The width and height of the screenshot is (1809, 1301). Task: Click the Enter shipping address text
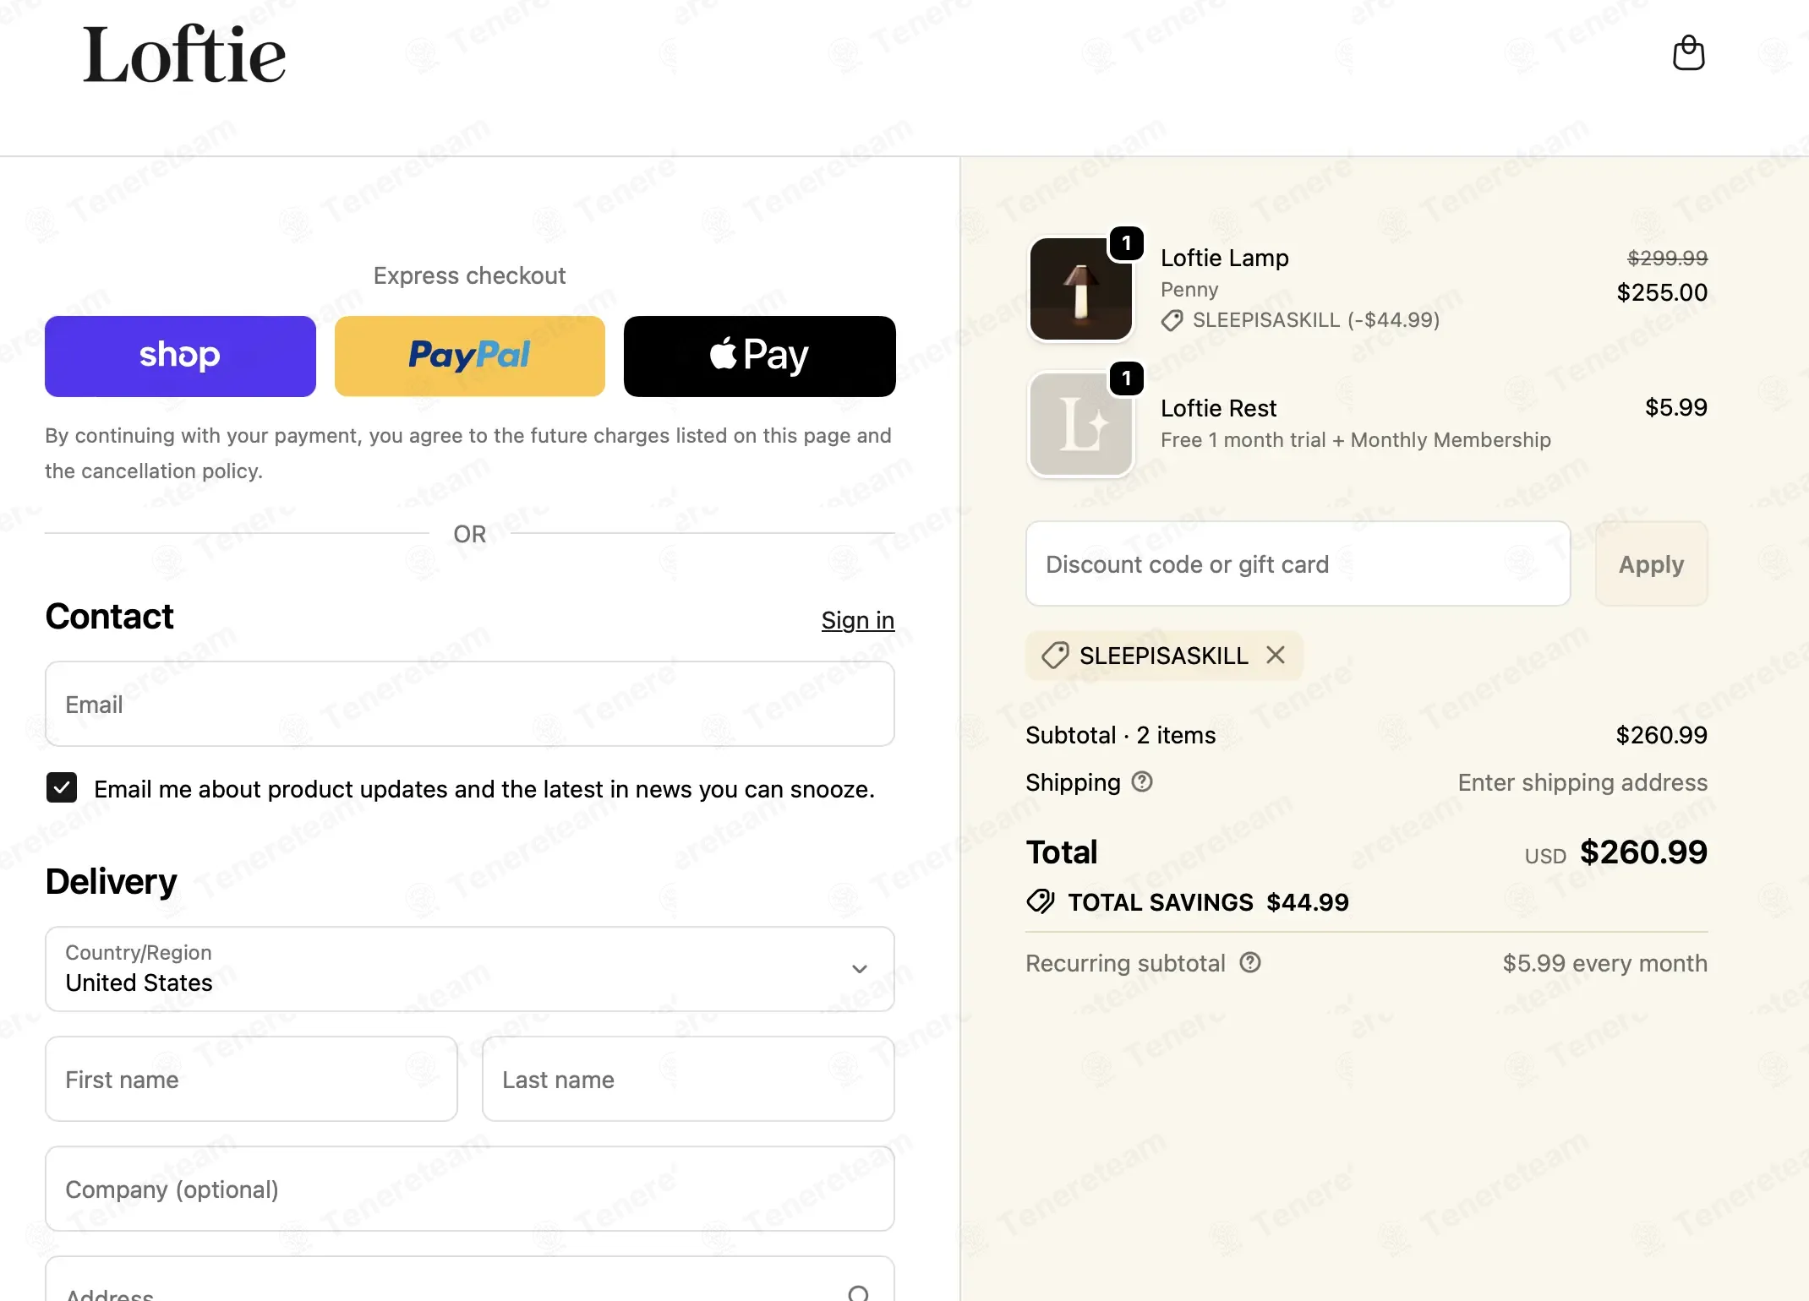click(x=1582, y=782)
